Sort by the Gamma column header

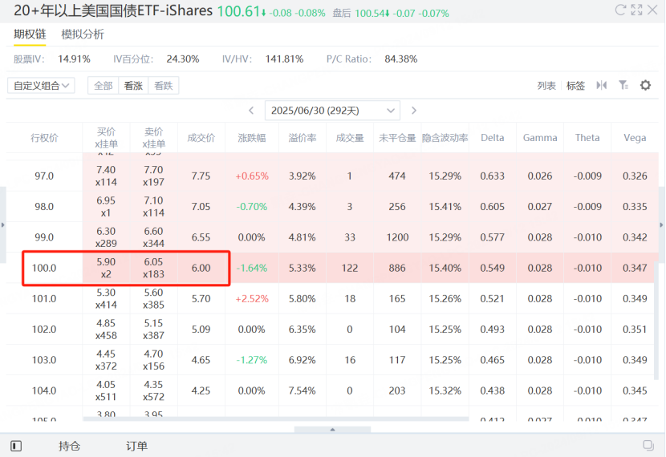coord(540,138)
